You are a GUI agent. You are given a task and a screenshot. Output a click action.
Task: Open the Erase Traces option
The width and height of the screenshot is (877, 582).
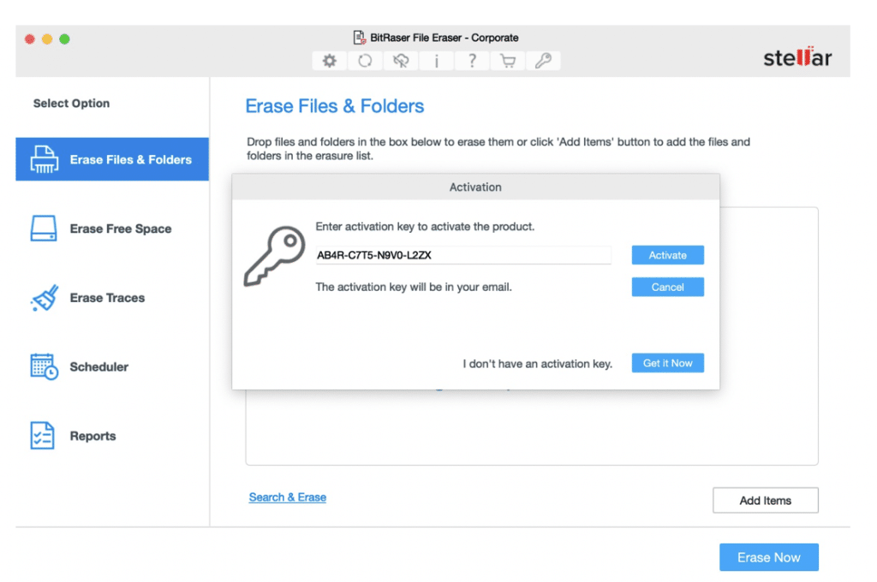(112, 298)
